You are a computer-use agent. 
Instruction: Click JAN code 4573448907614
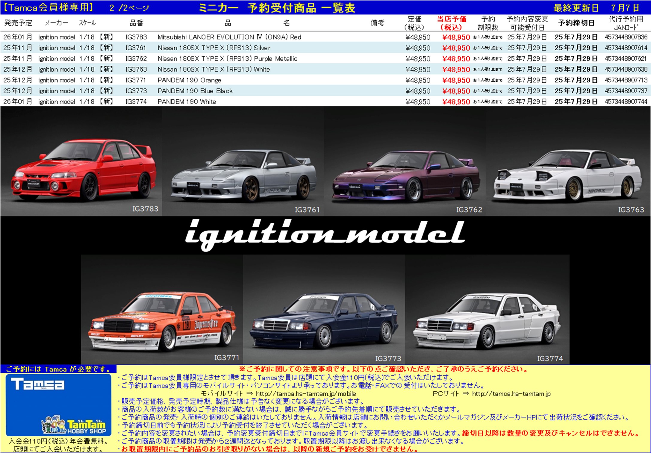pos(626,48)
